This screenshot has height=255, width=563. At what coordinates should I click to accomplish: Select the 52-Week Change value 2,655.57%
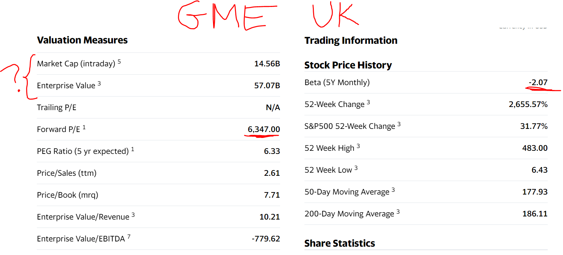528,104
